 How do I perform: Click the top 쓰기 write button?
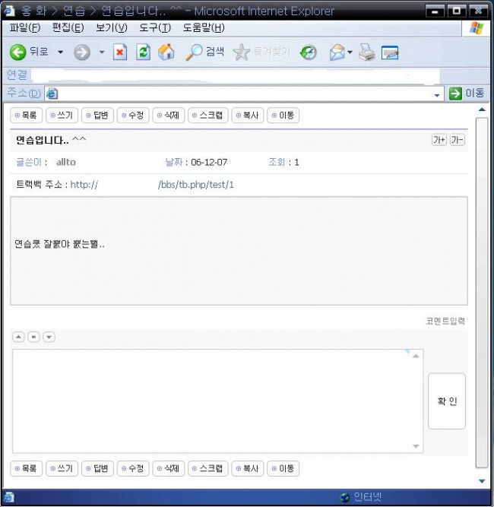62,116
